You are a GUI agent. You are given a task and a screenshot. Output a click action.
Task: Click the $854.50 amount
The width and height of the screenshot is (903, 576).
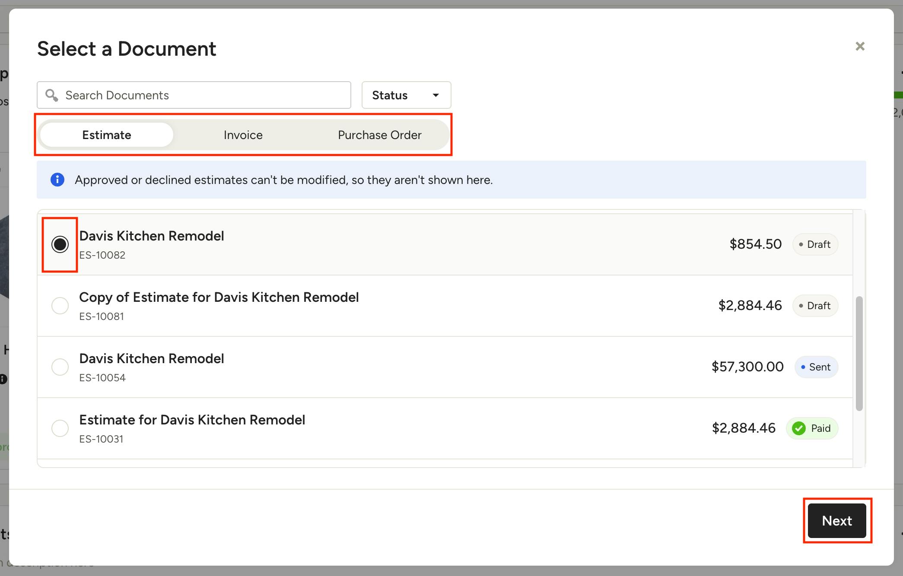pos(756,244)
